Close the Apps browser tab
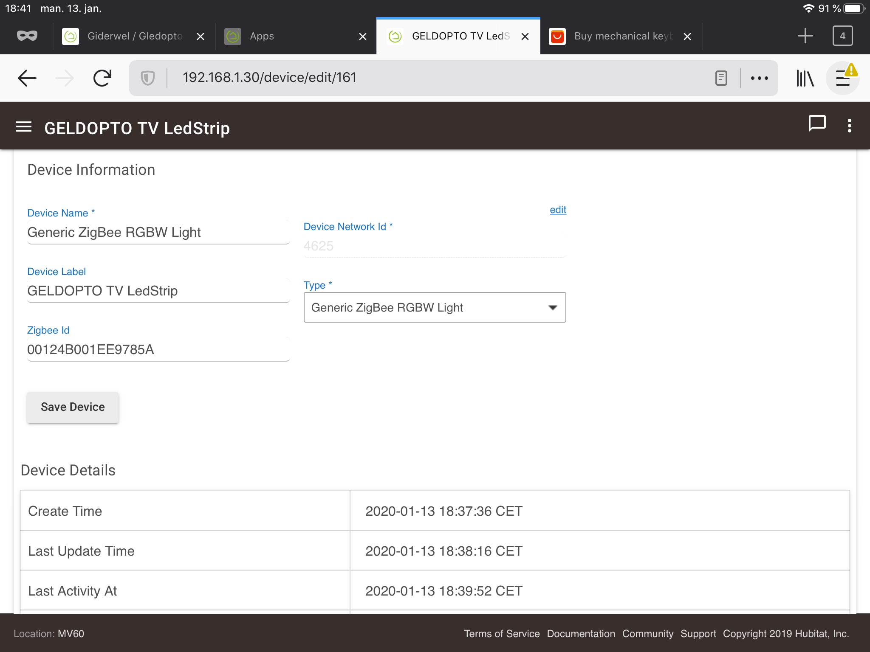 (x=362, y=37)
